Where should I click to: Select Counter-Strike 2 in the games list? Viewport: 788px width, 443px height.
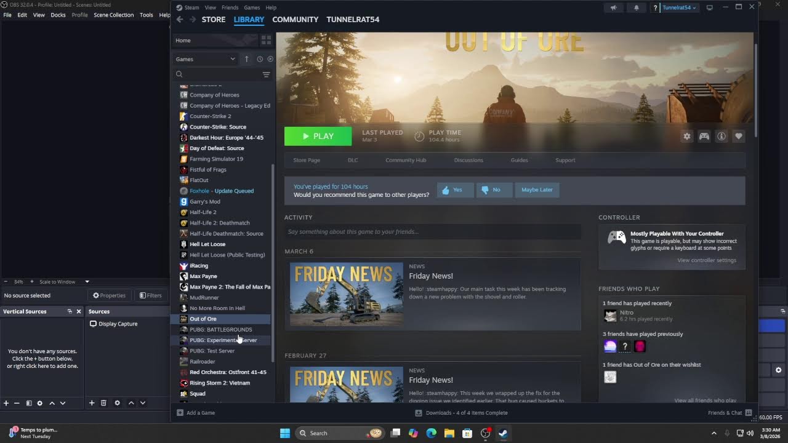point(210,116)
